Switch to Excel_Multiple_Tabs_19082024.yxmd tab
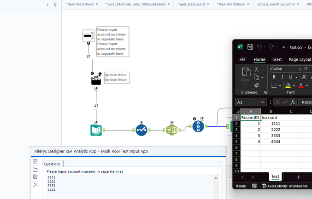This screenshot has width=312, height=199. pos(135,4)
